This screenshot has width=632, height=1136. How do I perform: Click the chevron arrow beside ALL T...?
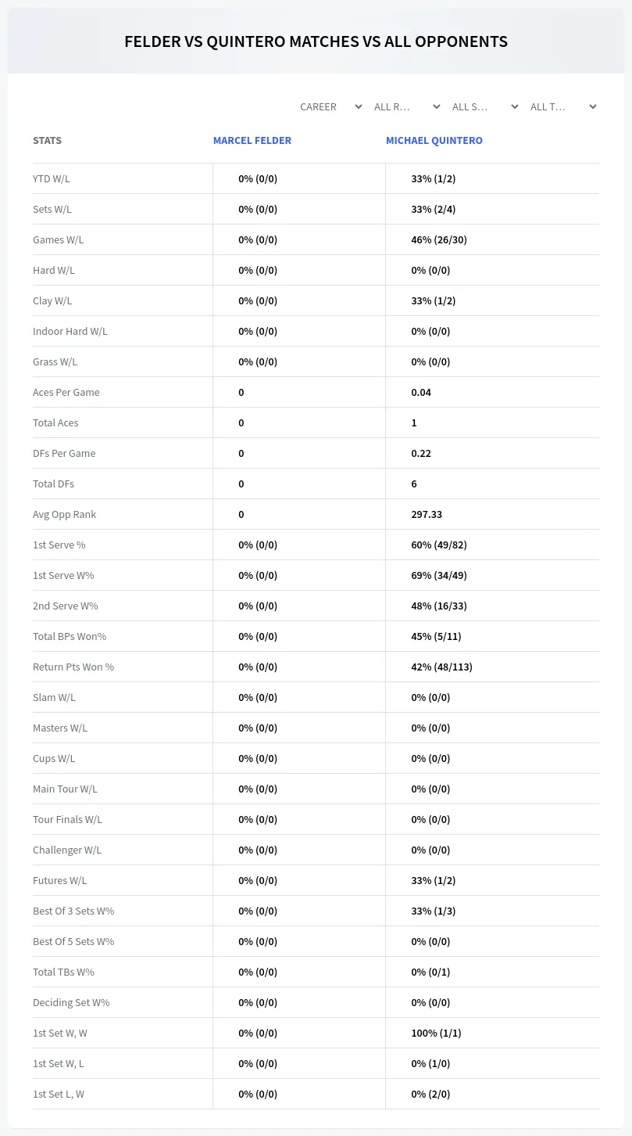coord(593,106)
